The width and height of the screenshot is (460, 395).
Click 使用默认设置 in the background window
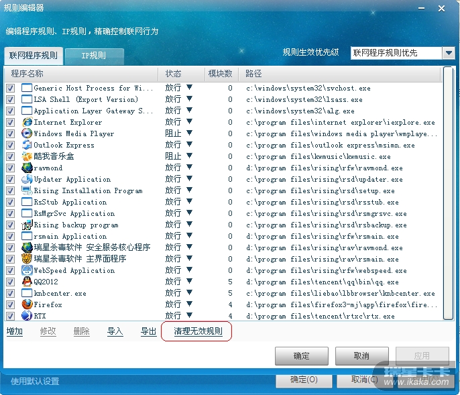point(35,381)
